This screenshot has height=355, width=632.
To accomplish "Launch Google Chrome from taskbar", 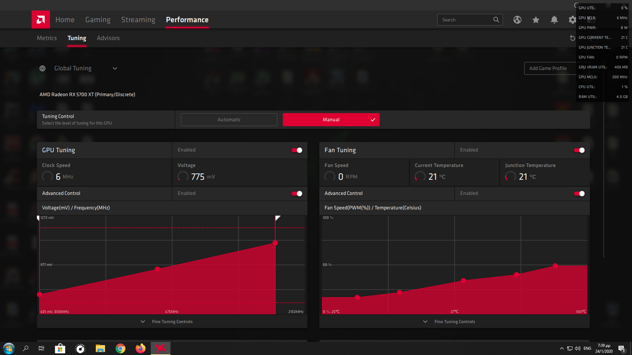I will (120, 349).
